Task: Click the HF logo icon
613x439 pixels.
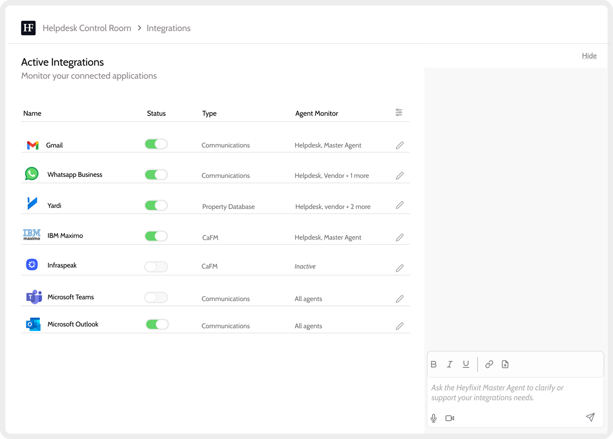Action: [28, 28]
